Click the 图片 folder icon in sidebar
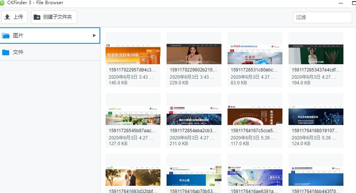This screenshot has height=193, width=356. pyautogui.click(x=6, y=36)
